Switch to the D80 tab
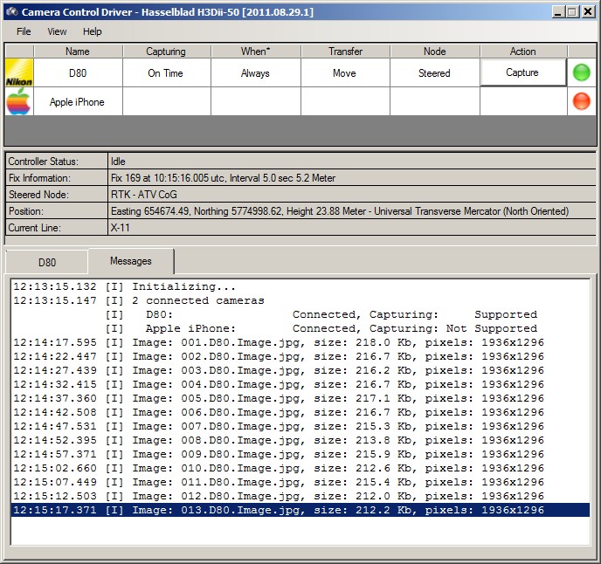 coord(46,262)
